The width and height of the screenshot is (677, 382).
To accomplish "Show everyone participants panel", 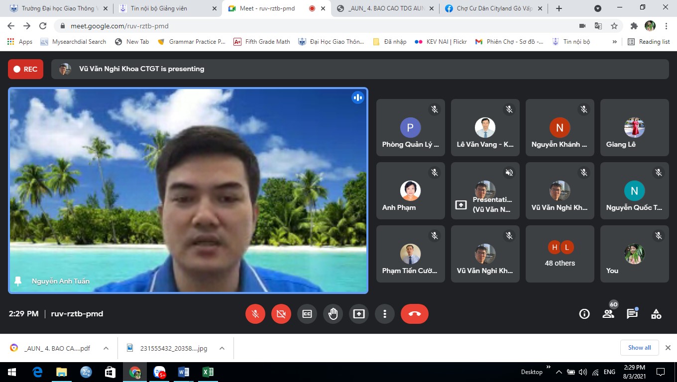I will pos(608,314).
